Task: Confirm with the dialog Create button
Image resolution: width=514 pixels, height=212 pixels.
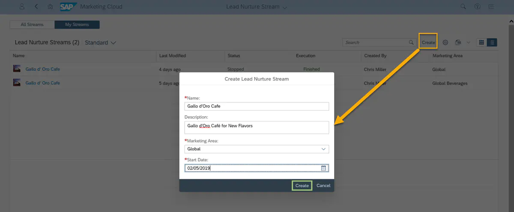Action: click(302, 186)
